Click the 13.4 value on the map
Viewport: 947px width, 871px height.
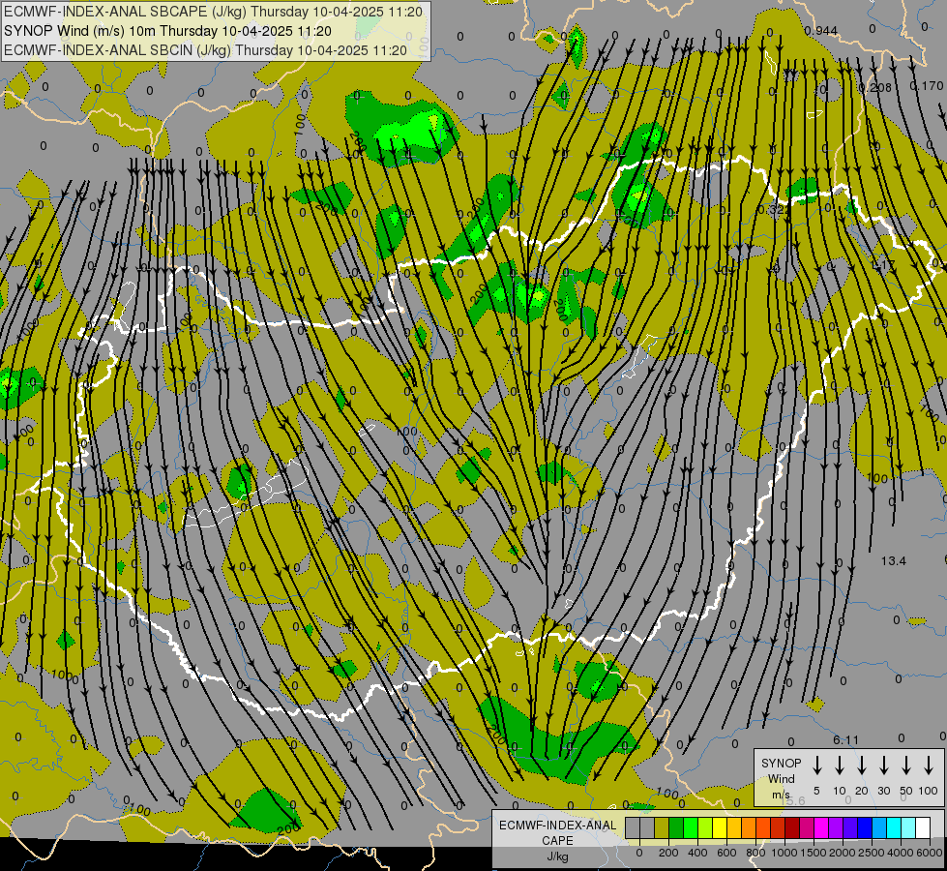pos(893,561)
